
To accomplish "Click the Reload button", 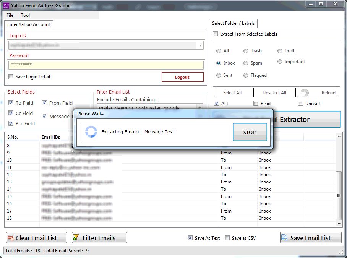I will tap(318, 92).
